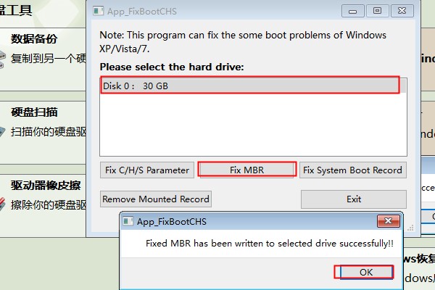Screen dimensions: 435x290
Task: Click the Remove Mounted Record button
Action: (x=156, y=199)
